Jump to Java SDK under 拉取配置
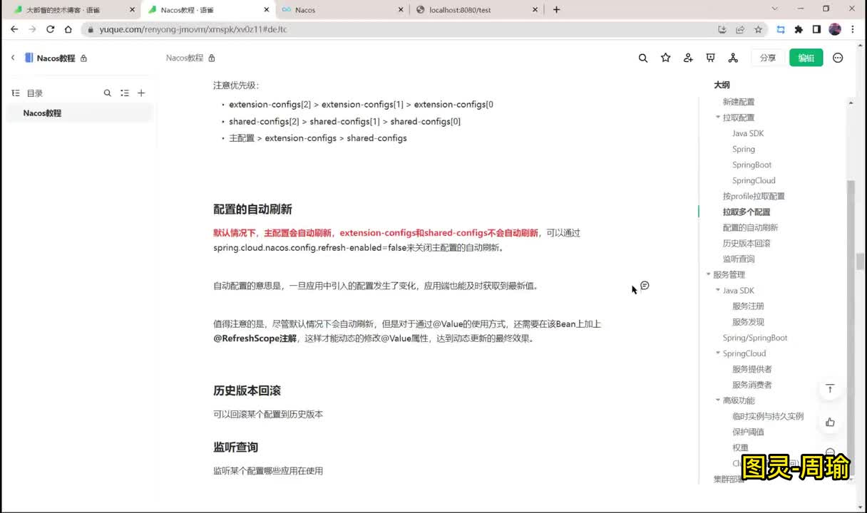 pyautogui.click(x=748, y=133)
